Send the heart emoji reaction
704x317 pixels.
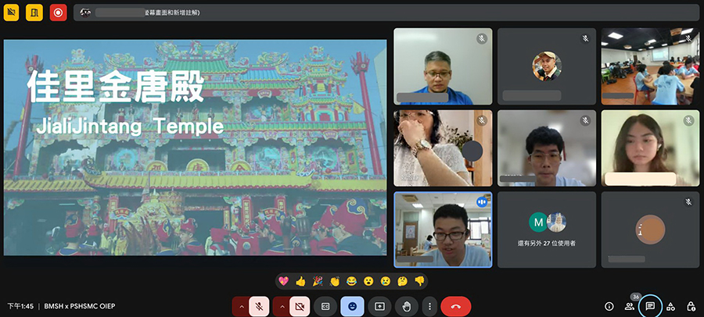(286, 281)
